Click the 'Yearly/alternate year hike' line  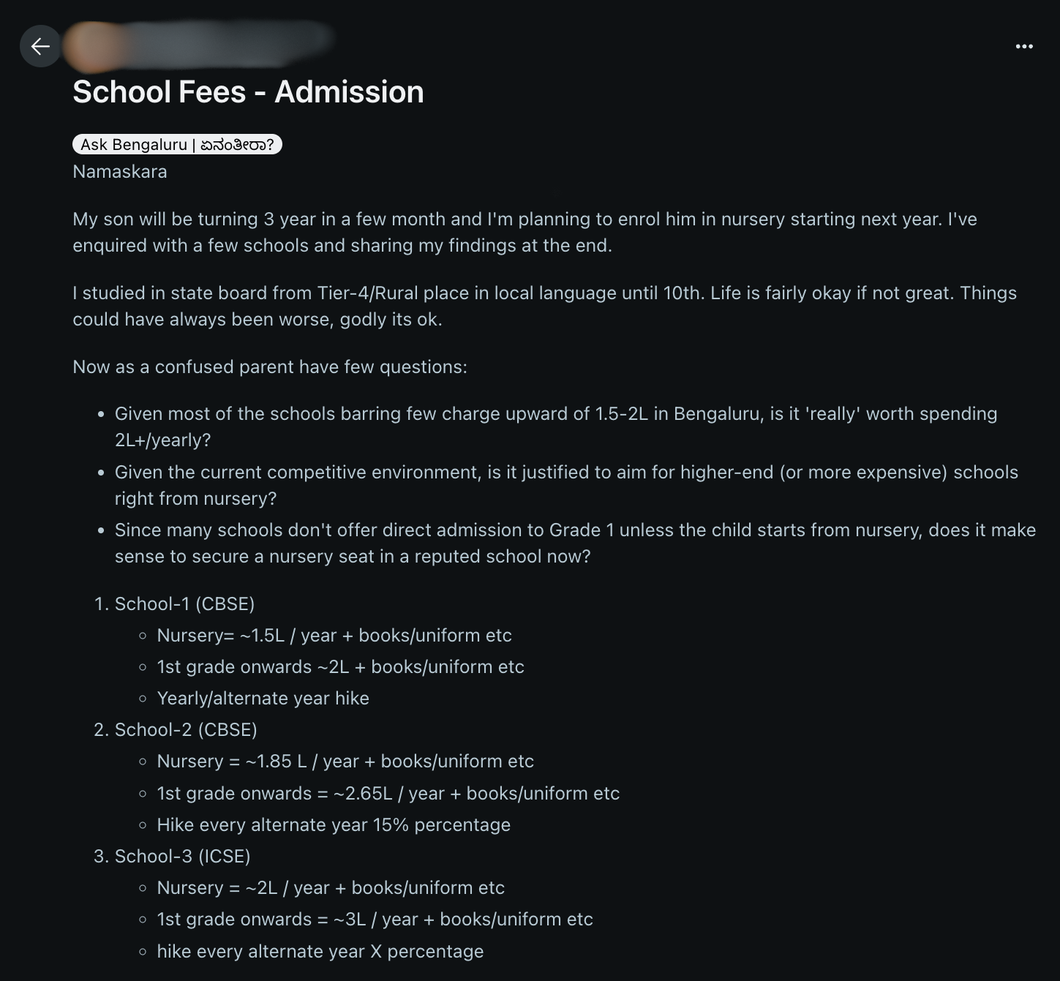tap(263, 699)
